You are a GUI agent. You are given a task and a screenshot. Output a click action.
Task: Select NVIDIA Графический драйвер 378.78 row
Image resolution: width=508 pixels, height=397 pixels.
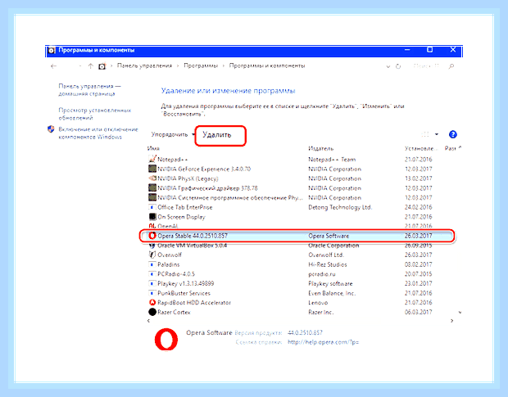pos(290,188)
